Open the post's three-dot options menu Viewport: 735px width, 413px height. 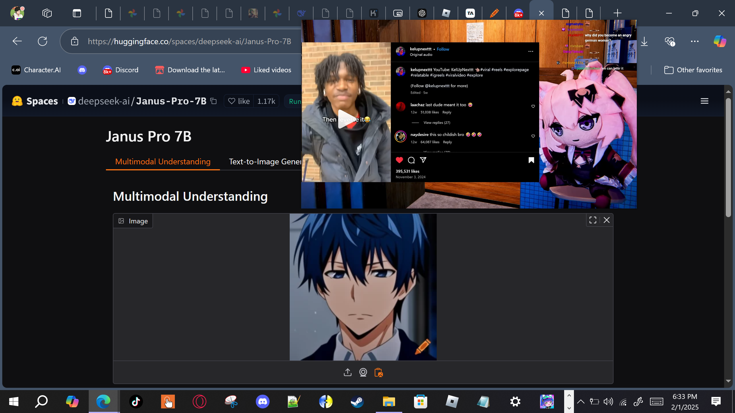[x=531, y=51]
